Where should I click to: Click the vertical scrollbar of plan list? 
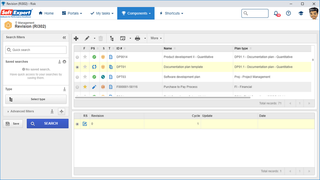pos(313,60)
